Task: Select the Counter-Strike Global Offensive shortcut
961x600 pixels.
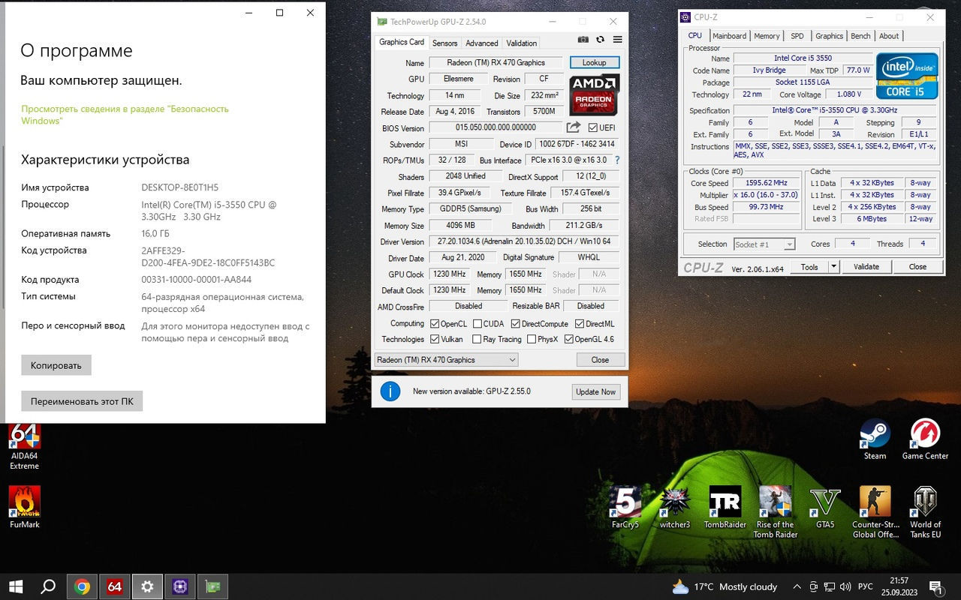Action: [x=875, y=512]
